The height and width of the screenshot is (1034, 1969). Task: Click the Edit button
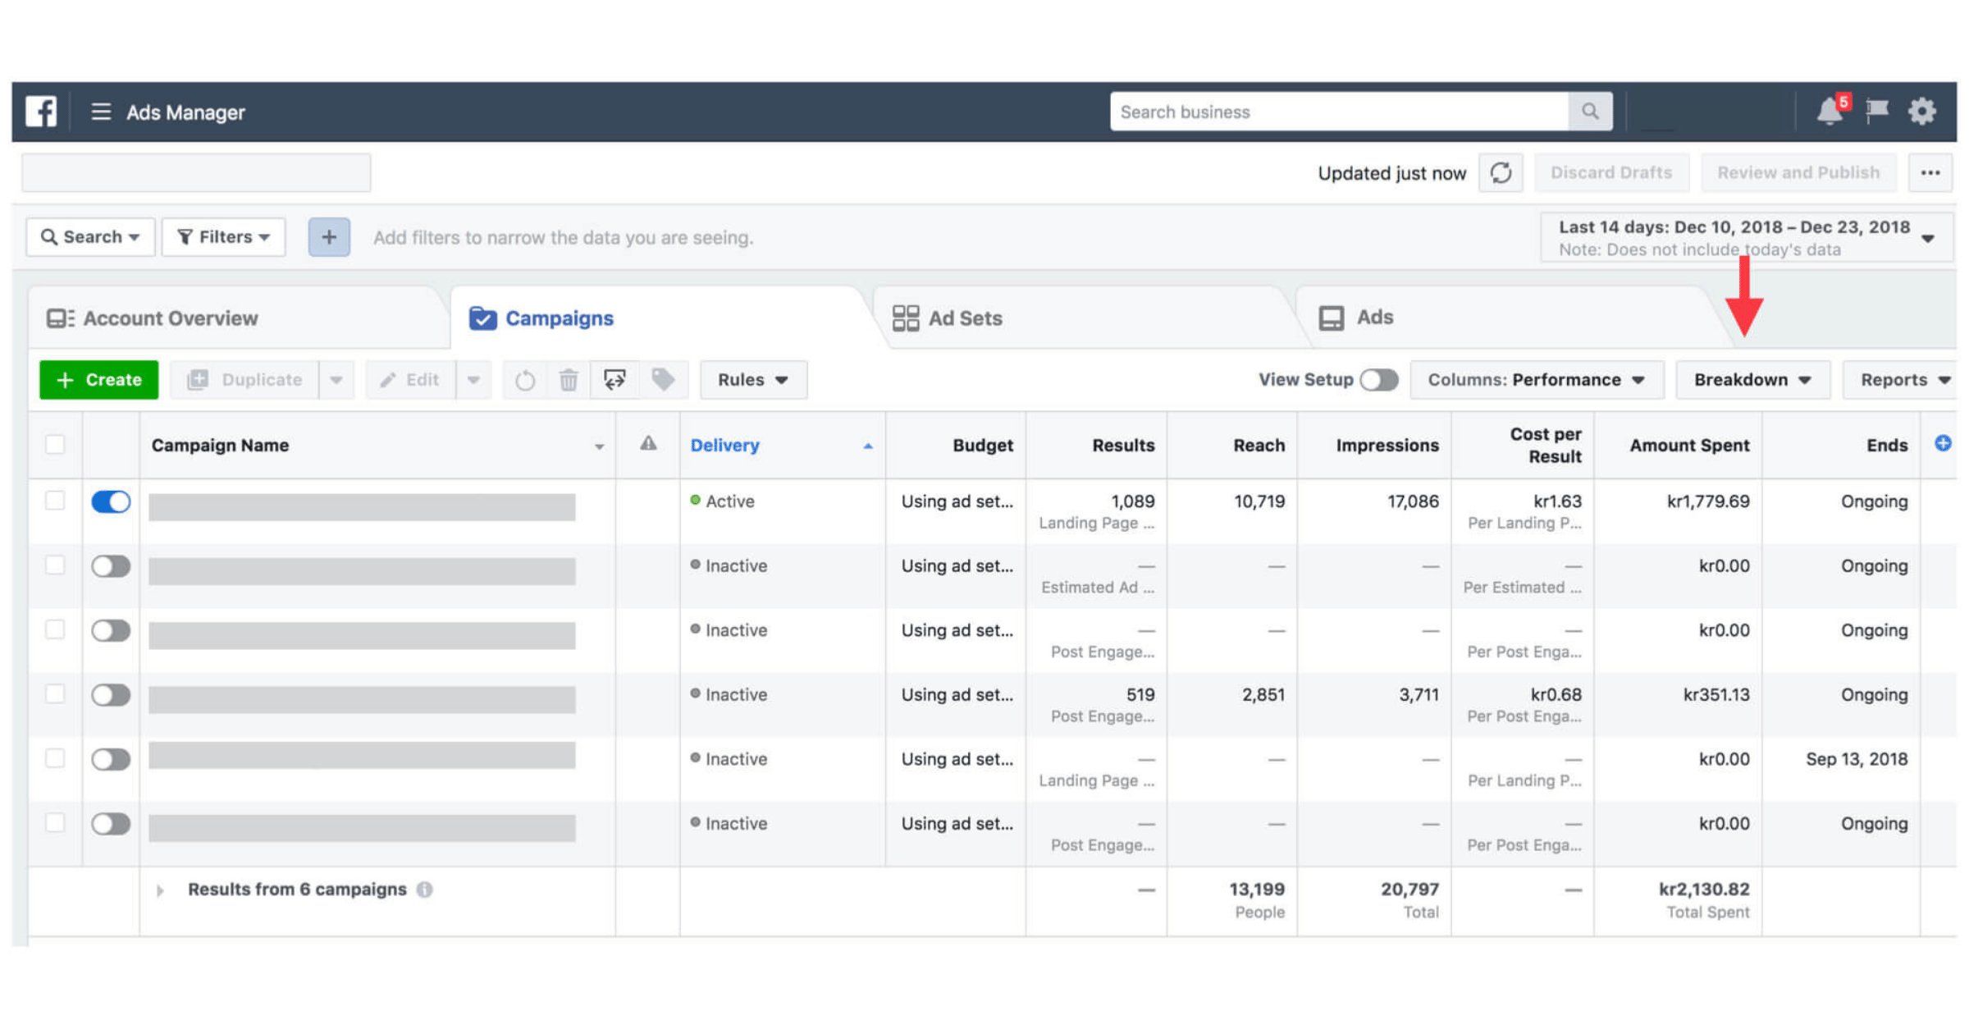[410, 380]
